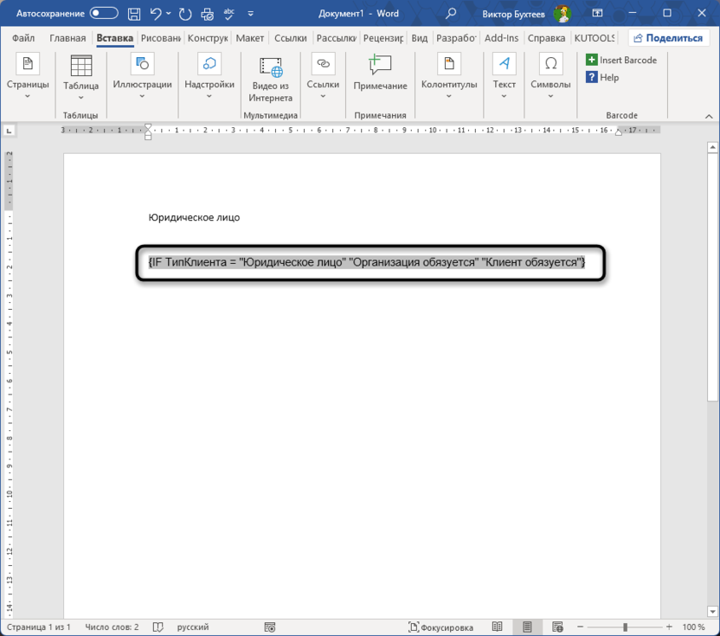Click the Undo arrow icon
The image size is (720, 636).
(156, 13)
